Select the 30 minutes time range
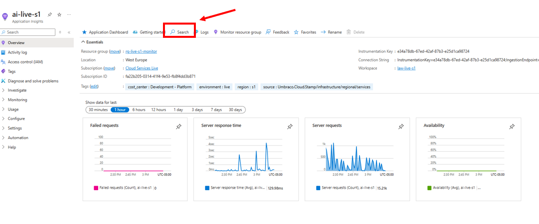 [97, 110]
